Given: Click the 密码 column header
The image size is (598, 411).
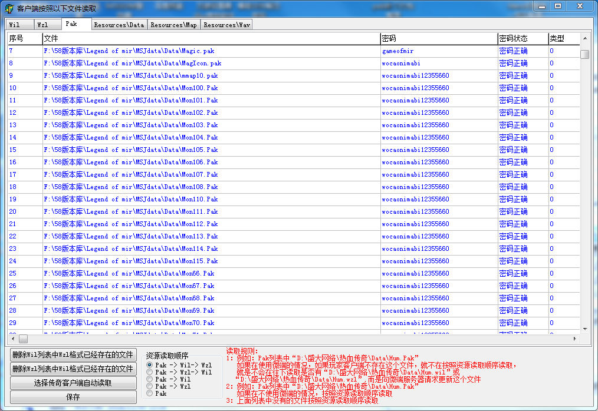Looking at the screenshot, I should tap(439, 38).
